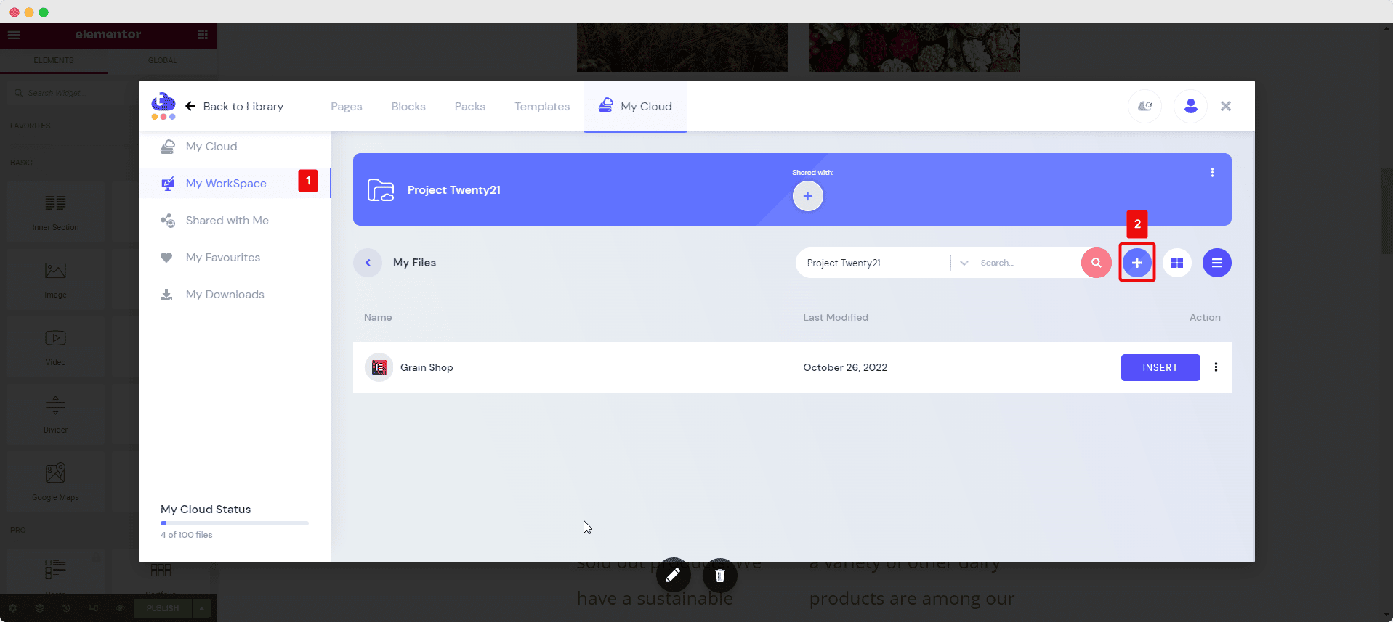The width and height of the screenshot is (1393, 622).
Task: Click the Grain Shop file name
Action: coord(427,367)
